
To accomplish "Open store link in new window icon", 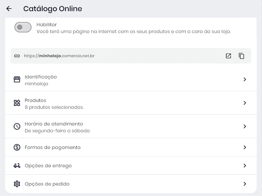I will 228,56.
